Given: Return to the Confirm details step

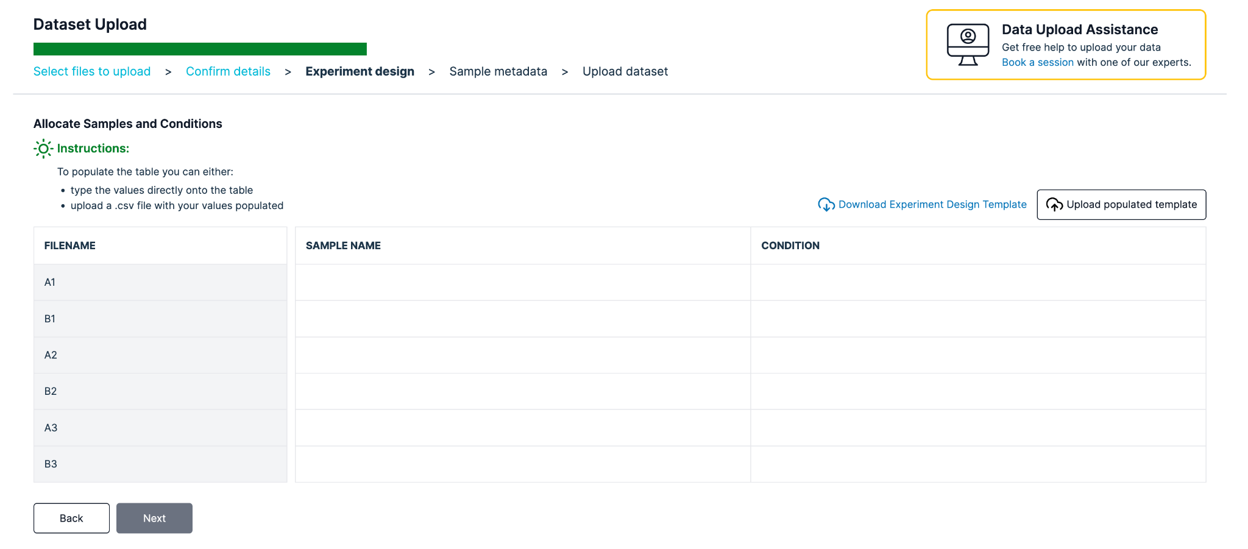Looking at the screenshot, I should (x=228, y=71).
